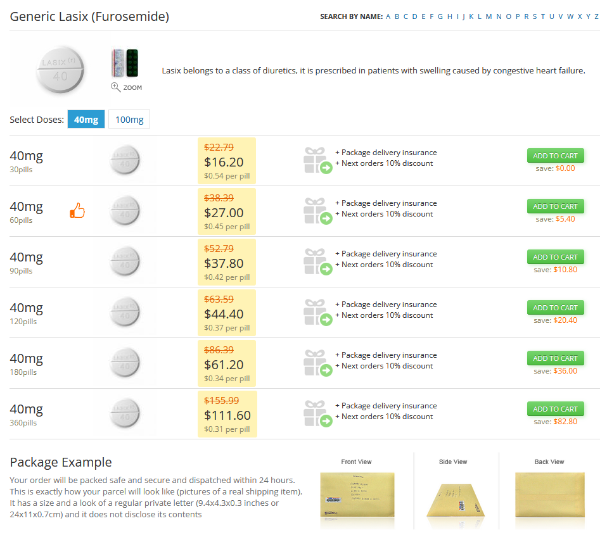Open the blister pack product thumbnail
607x535 pixels.
(x=125, y=63)
